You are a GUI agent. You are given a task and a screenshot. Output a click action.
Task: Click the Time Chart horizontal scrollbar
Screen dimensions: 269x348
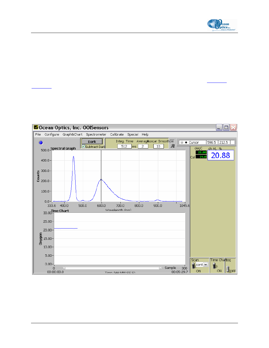tap(112, 268)
